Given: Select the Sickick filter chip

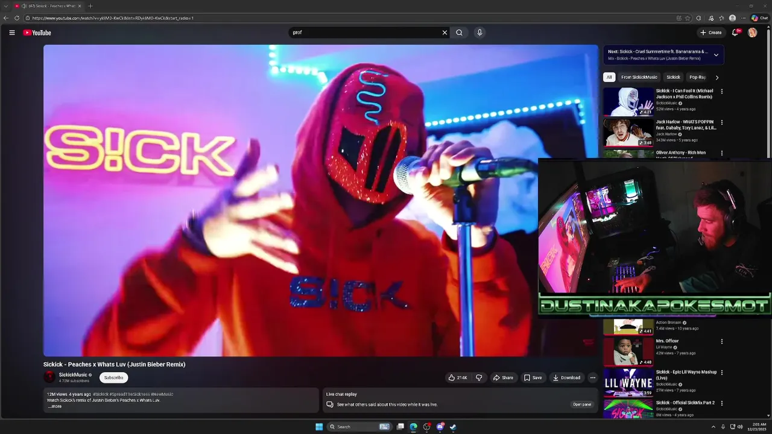Looking at the screenshot, I should pyautogui.click(x=673, y=77).
